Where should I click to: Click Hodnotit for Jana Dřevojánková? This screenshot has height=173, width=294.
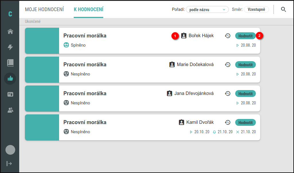(246, 94)
